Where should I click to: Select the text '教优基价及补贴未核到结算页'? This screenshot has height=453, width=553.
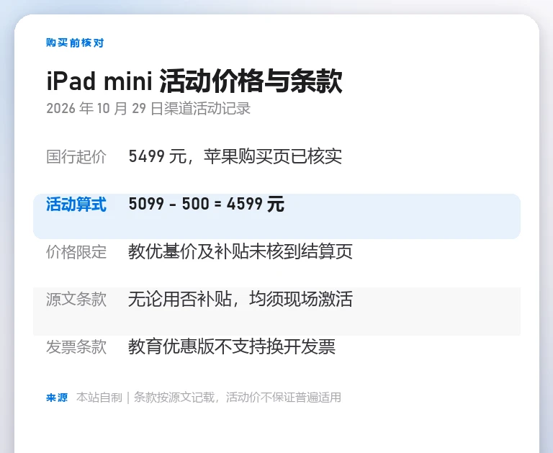(x=240, y=252)
